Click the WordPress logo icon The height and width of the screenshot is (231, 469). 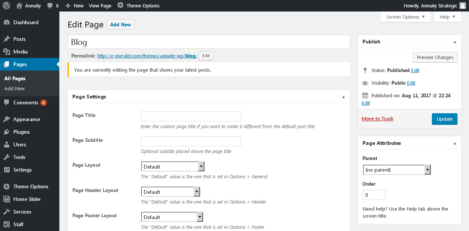coord(6,6)
